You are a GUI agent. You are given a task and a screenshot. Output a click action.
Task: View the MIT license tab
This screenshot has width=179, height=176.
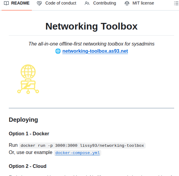(x=139, y=3)
